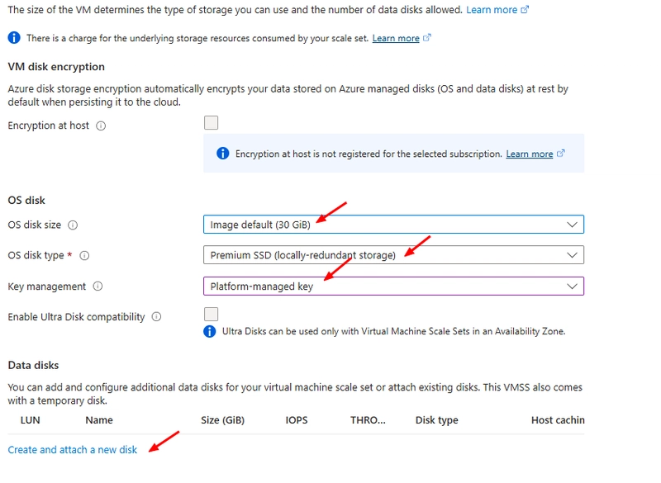Click Create and attach a new disk
This screenshot has width=661, height=483.
(x=73, y=450)
